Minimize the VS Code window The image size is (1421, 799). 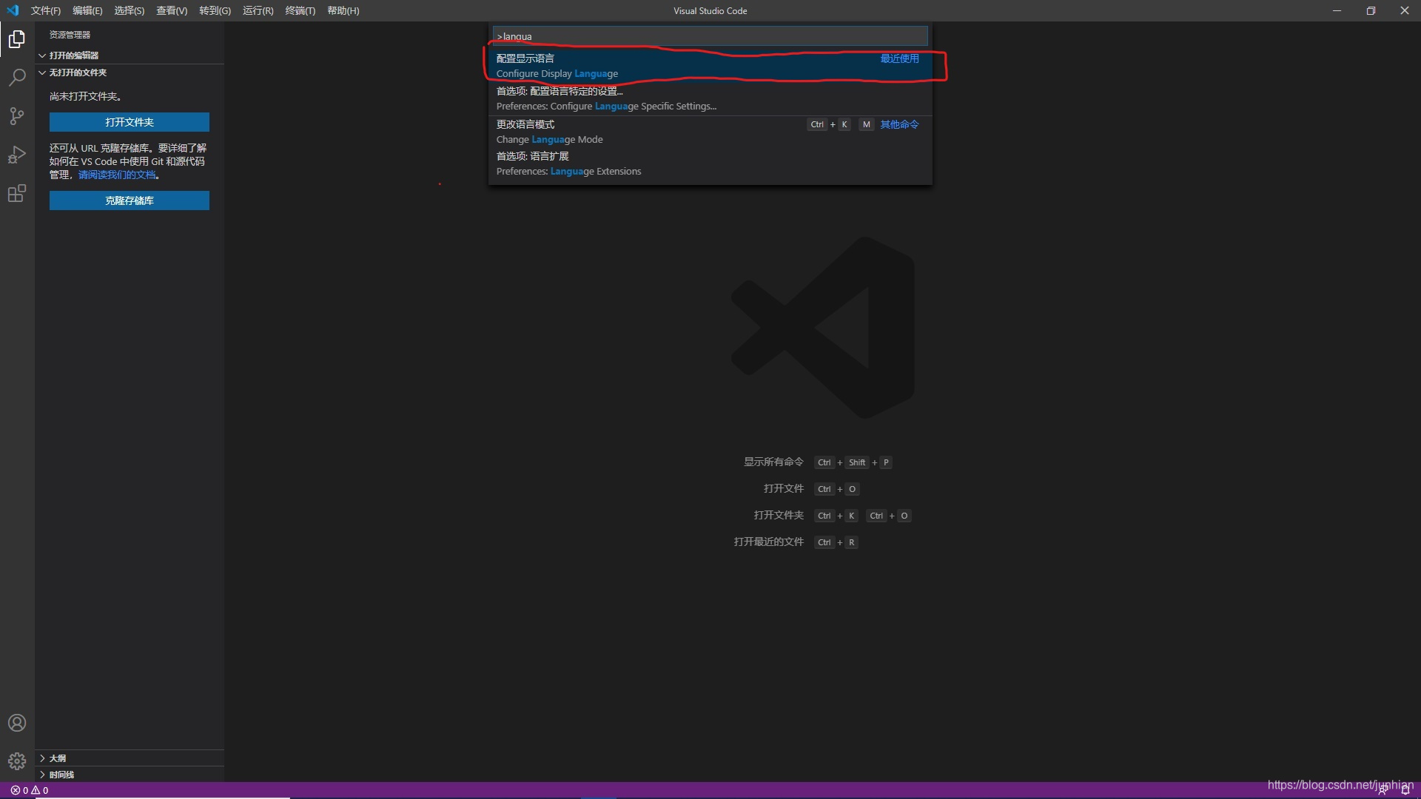pos(1337,10)
